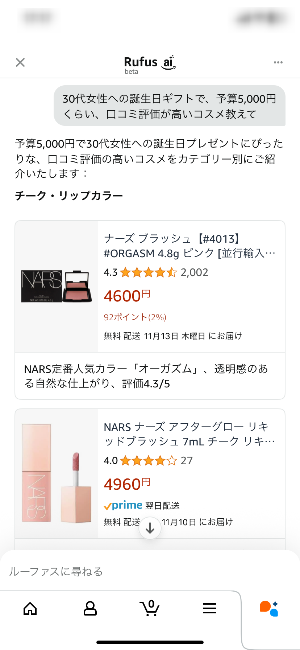Open the NARS blush #ORGASM product title
This screenshot has height=650, width=300.
point(189,246)
